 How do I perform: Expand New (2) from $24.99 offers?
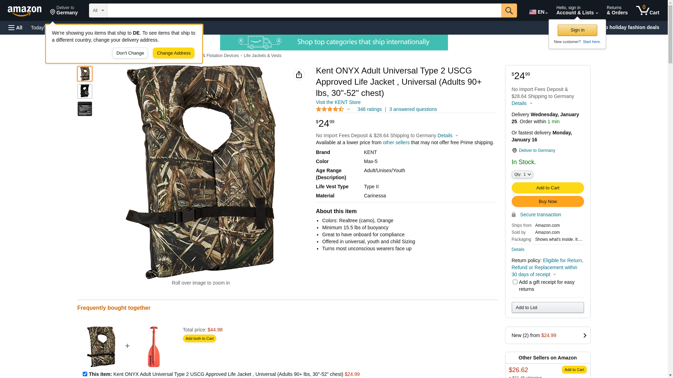click(x=548, y=335)
